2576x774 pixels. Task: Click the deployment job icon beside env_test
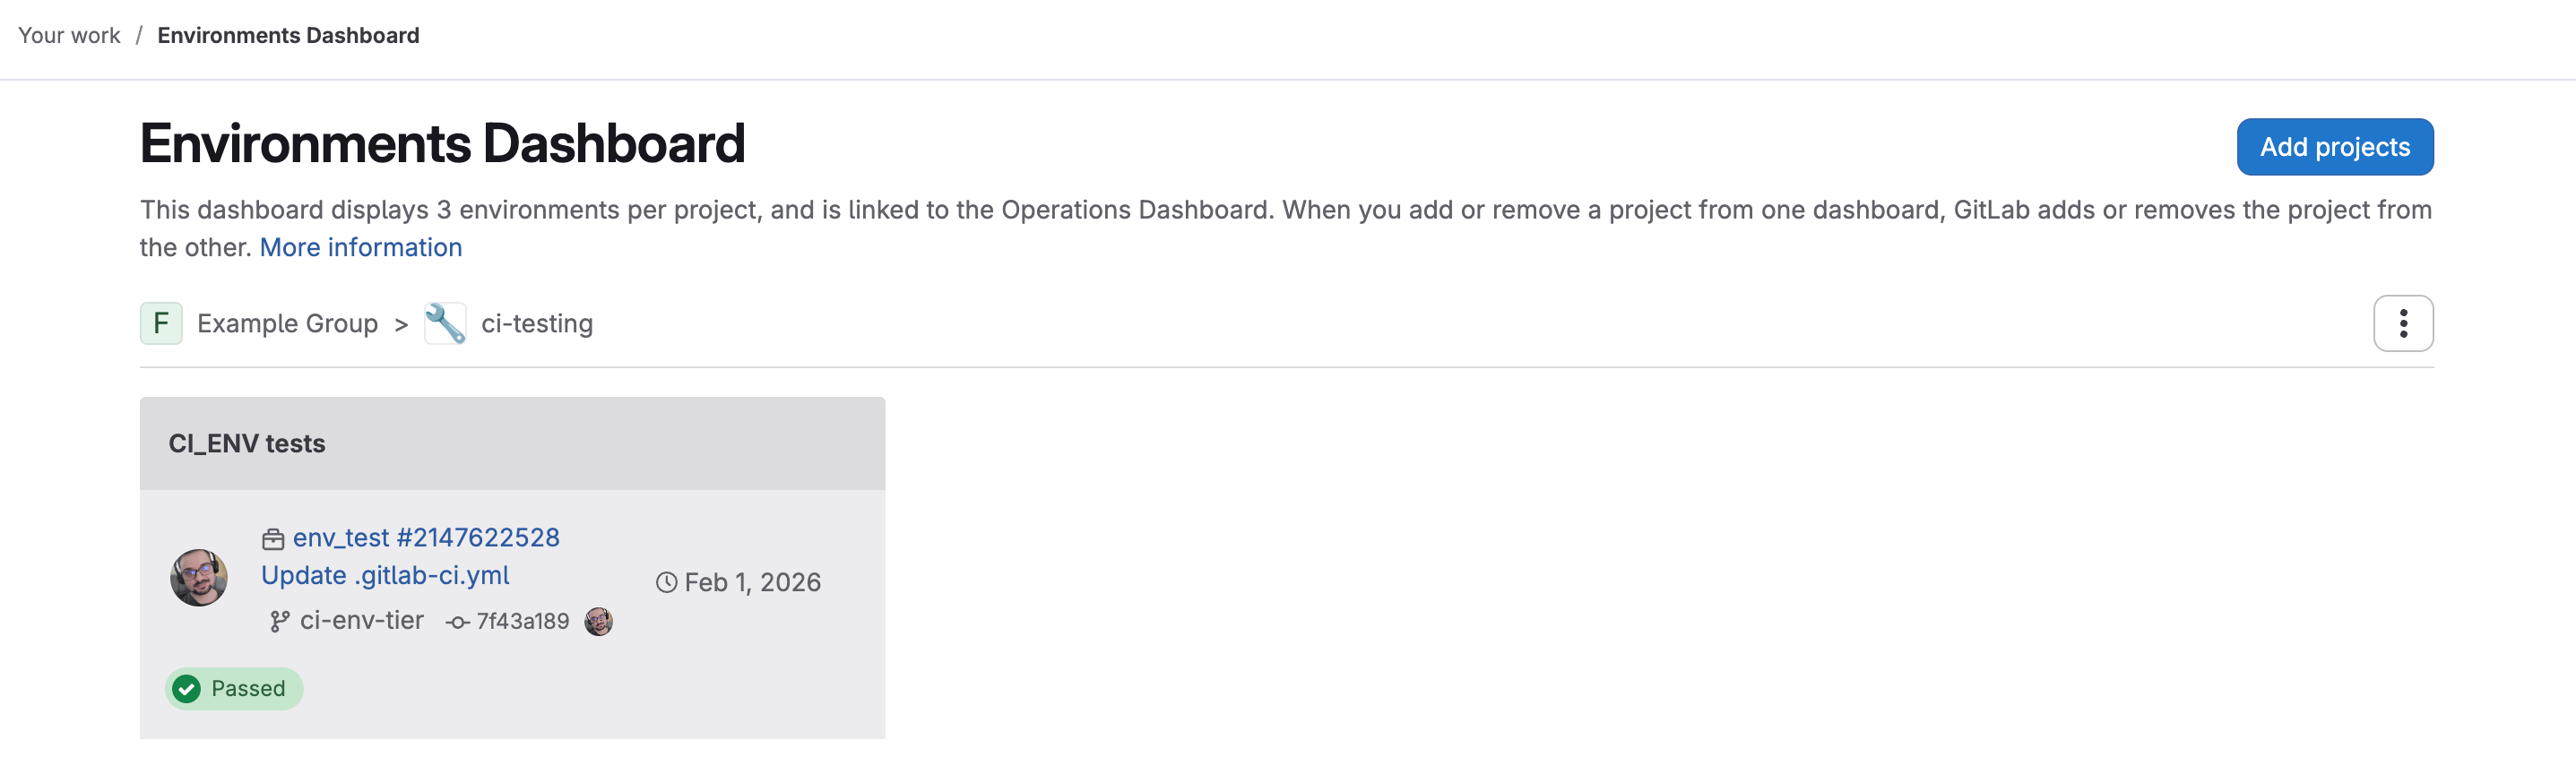click(273, 539)
